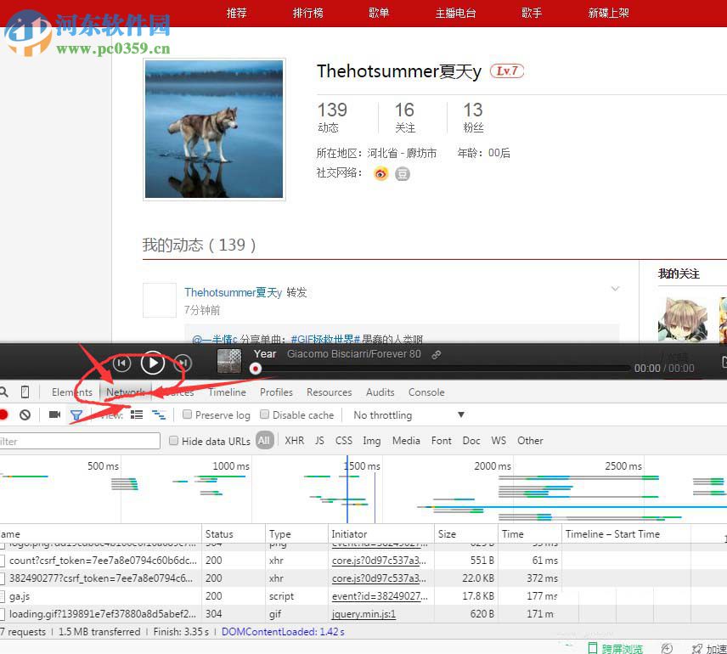This screenshot has height=654, width=727.
Task: Clear the network log with the no-entry icon
Action: 25,414
